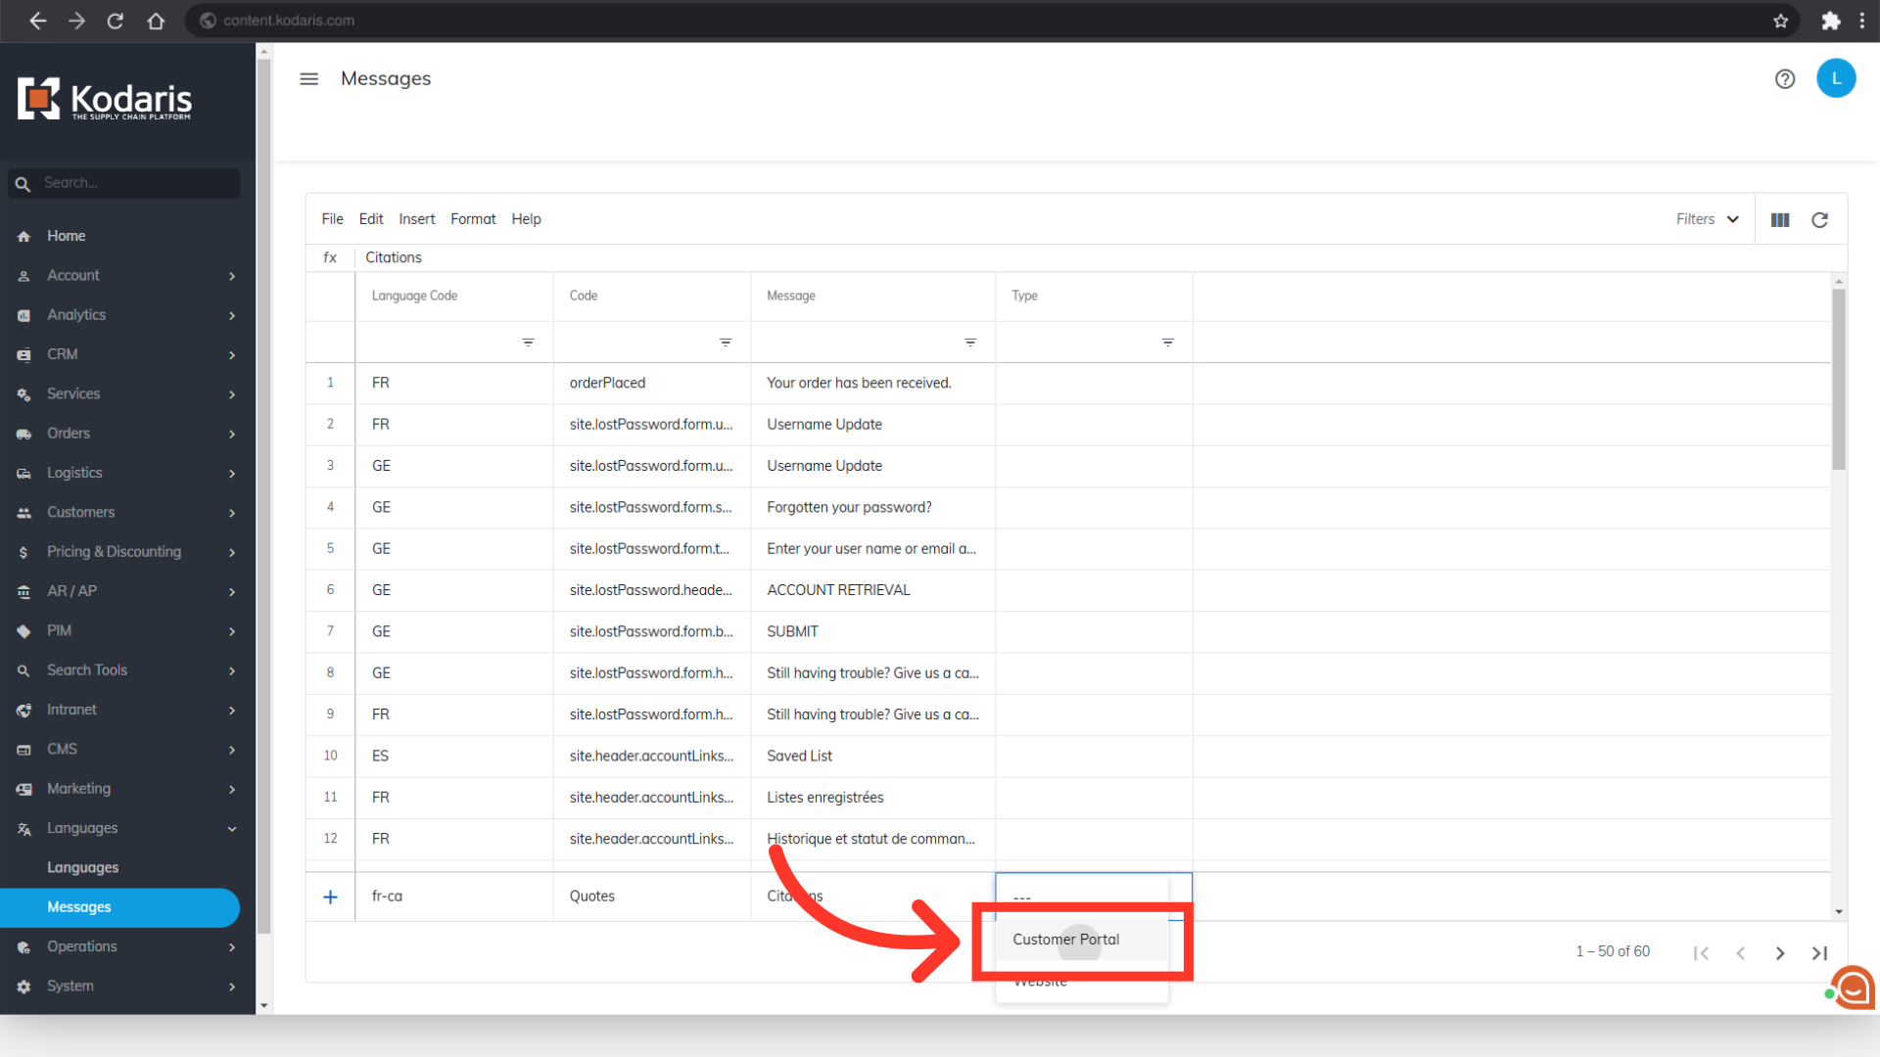
Task: Refresh the messages grid
Action: [1819, 220]
